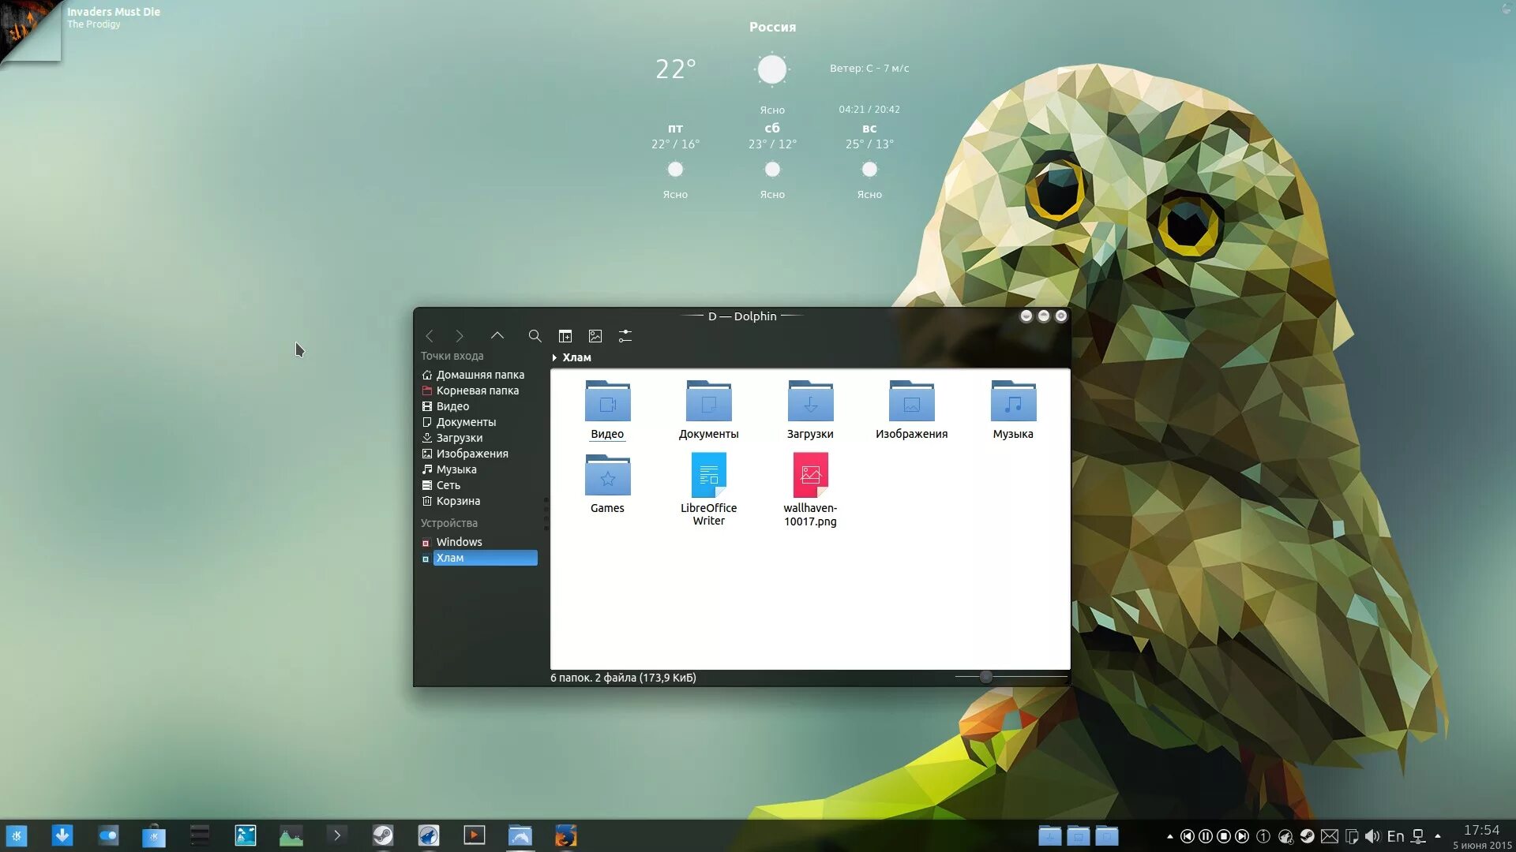This screenshot has width=1516, height=852.
Task: Click the volume speaker tray icon
Action: (x=1372, y=836)
